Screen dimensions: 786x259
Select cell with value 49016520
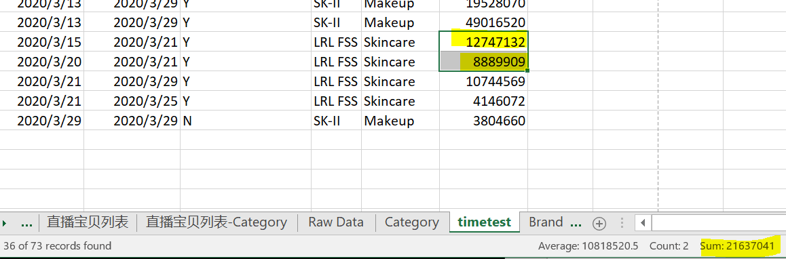(484, 22)
